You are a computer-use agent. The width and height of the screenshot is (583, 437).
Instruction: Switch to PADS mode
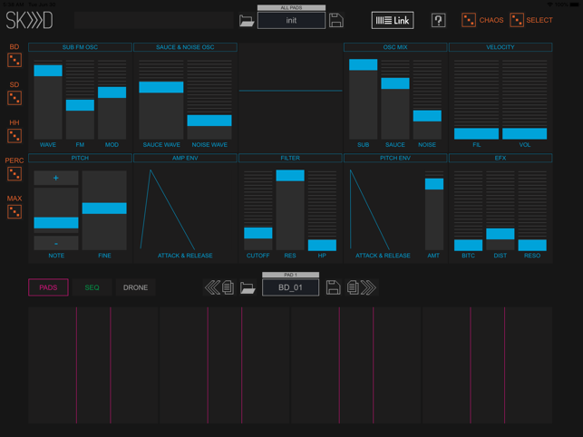[x=48, y=287]
